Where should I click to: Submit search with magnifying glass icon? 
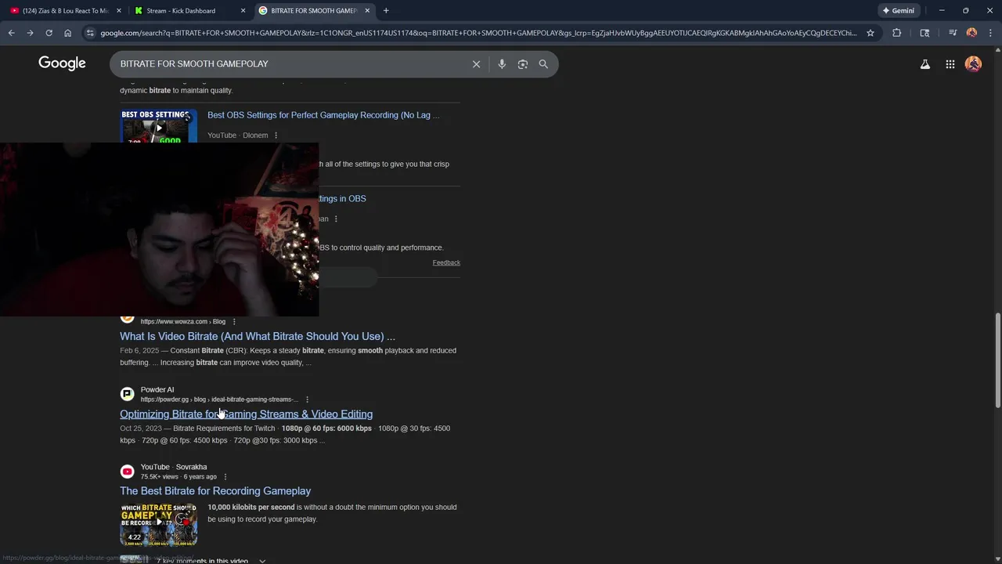click(x=543, y=64)
